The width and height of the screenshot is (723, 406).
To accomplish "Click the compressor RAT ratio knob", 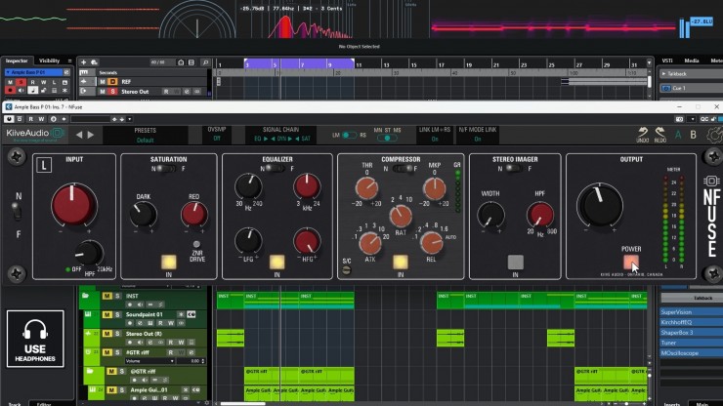I will tap(400, 216).
